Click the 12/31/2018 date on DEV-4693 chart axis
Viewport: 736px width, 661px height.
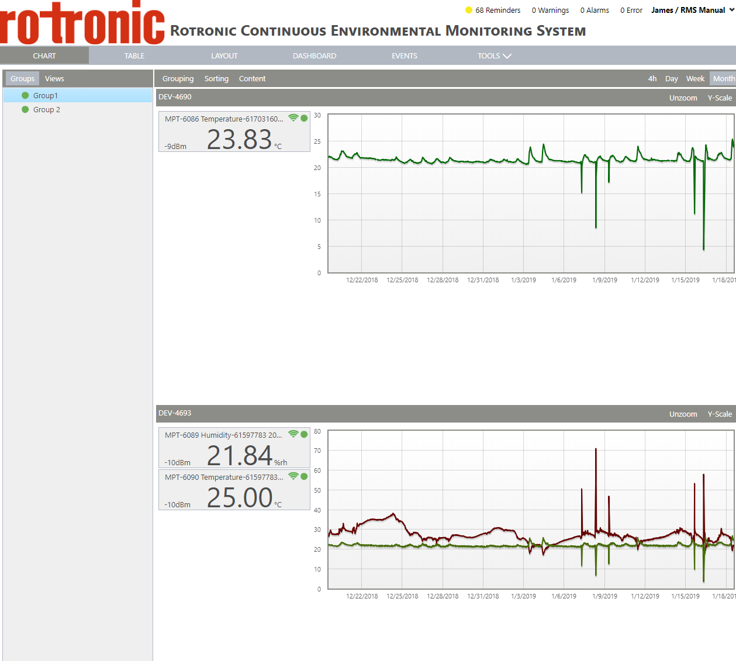[x=483, y=596]
